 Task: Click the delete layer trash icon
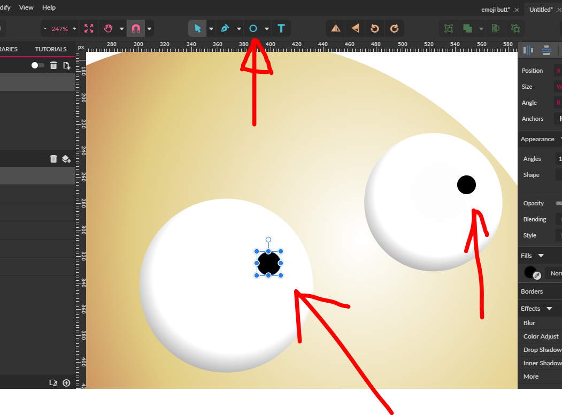point(53,159)
